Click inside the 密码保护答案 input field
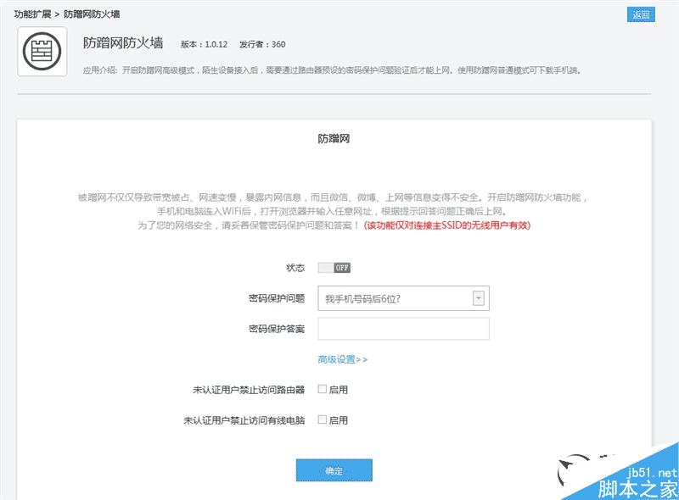Screen dimensions: 679x500 pyautogui.click(x=403, y=328)
